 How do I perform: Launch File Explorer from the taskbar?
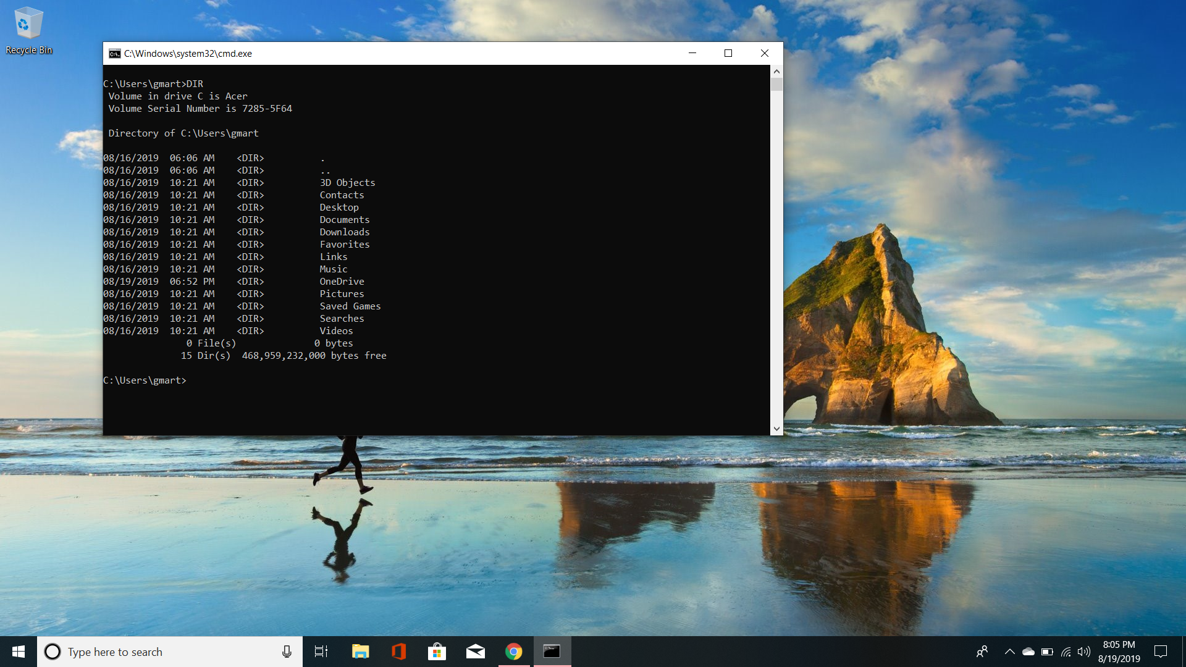tap(360, 652)
